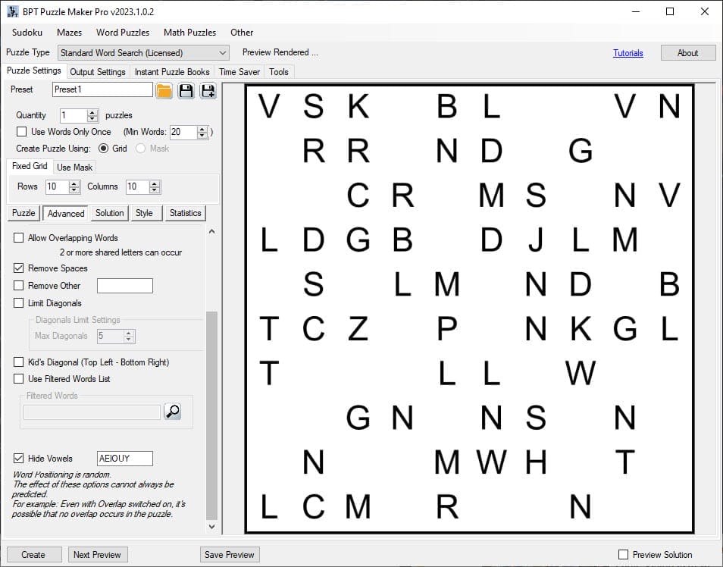
Task: Click in the Remove Other text field
Action: pyautogui.click(x=125, y=286)
